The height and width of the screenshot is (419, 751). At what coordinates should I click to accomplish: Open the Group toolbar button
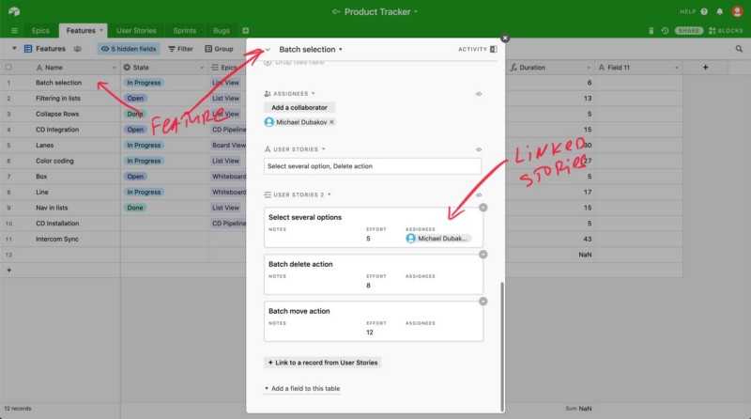tap(219, 49)
